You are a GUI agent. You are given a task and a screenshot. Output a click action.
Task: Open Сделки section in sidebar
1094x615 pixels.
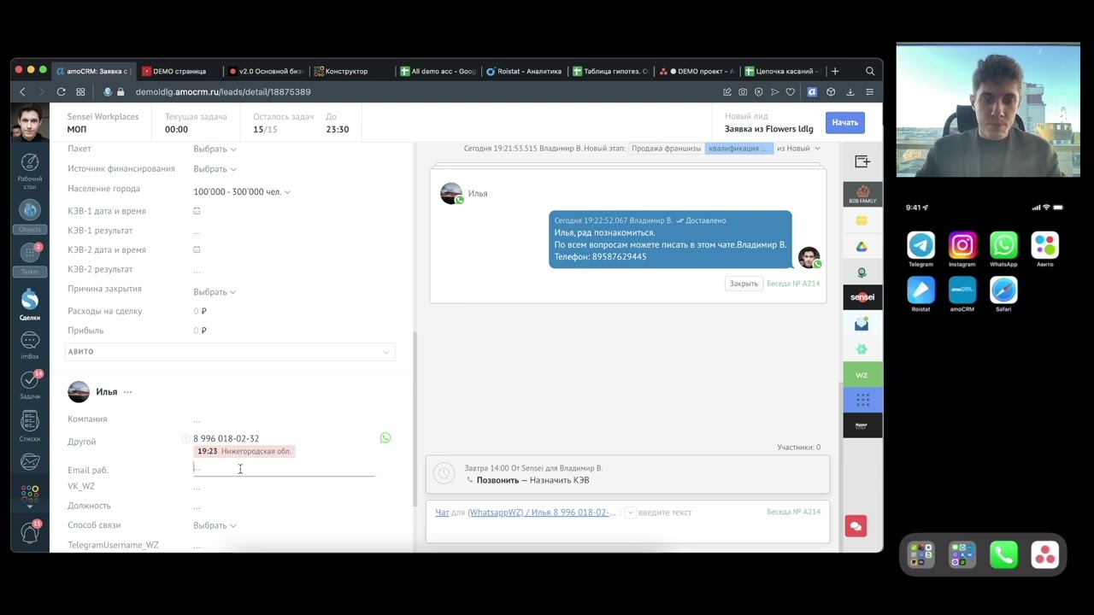point(30,305)
